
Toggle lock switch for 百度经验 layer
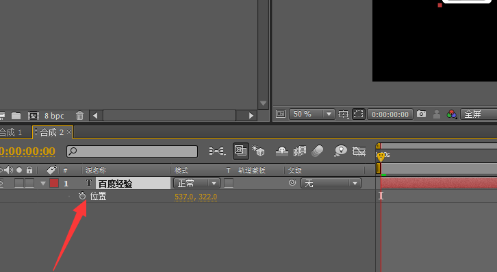(29, 183)
